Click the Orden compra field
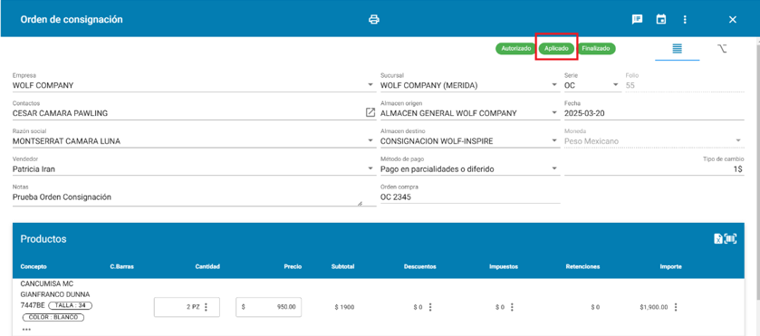Screen dimensions: 760x336 point(470,197)
